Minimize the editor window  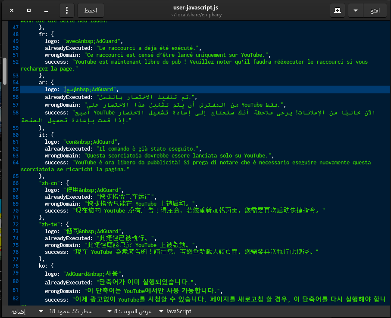(46, 10)
